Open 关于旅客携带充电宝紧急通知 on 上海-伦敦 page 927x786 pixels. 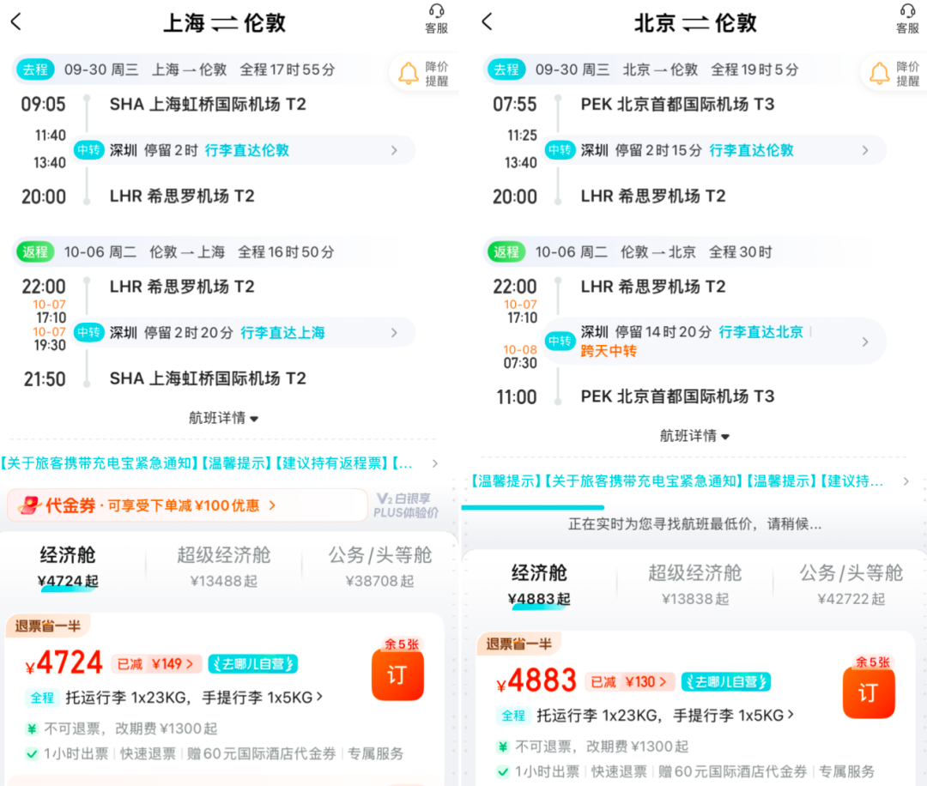[x=100, y=463]
